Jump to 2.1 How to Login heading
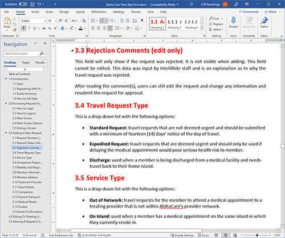 (x=23, y=108)
